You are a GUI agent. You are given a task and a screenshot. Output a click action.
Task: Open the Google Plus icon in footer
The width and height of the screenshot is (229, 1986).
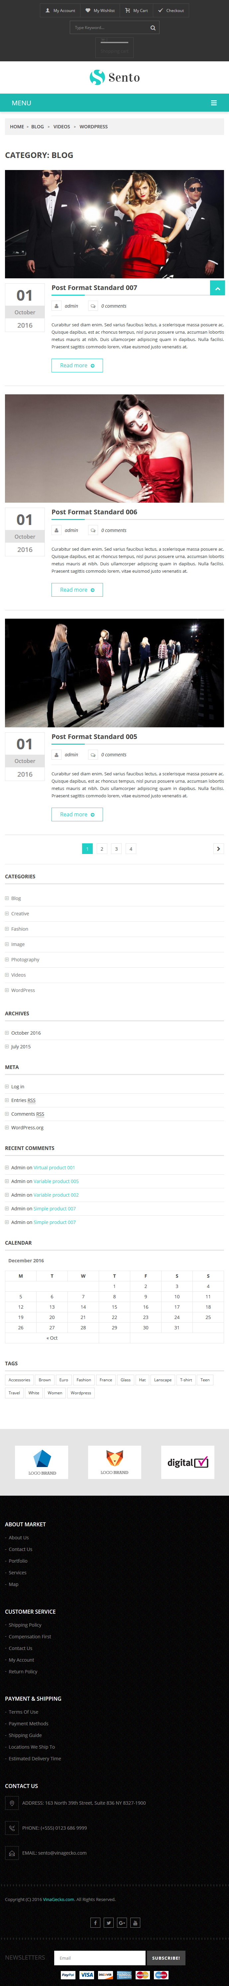pos(121,1922)
